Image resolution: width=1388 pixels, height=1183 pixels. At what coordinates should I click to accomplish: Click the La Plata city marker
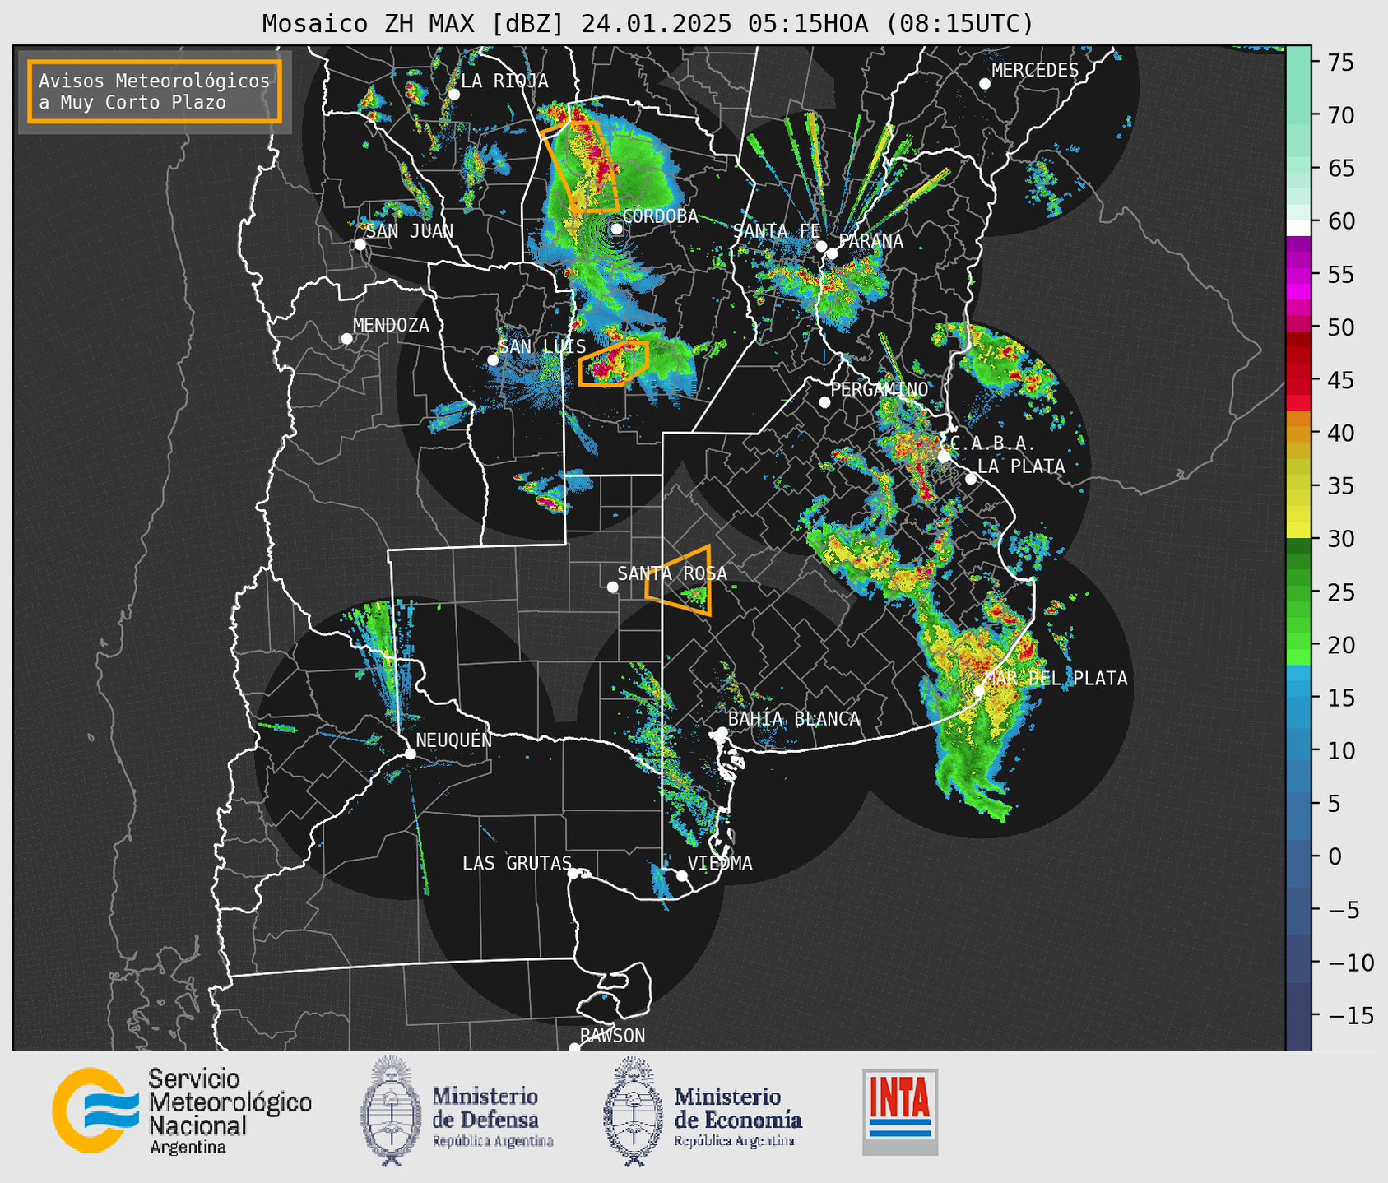point(971,479)
